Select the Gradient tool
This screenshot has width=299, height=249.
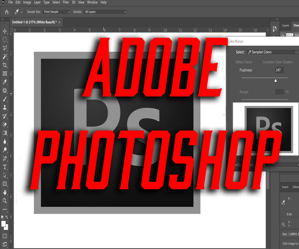(x=5, y=133)
